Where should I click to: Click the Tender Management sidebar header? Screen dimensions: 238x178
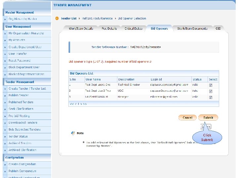coord(20,82)
